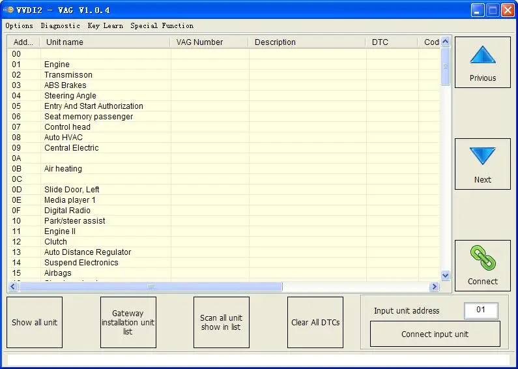
Task: Select the row with address 00
Action: coord(224,54)
